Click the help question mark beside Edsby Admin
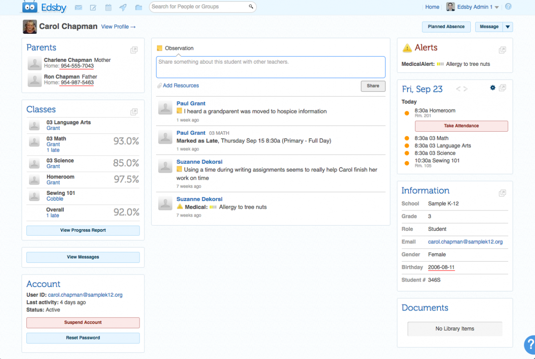This screenshot has width=535, height=359. click(x=508, y=7)
